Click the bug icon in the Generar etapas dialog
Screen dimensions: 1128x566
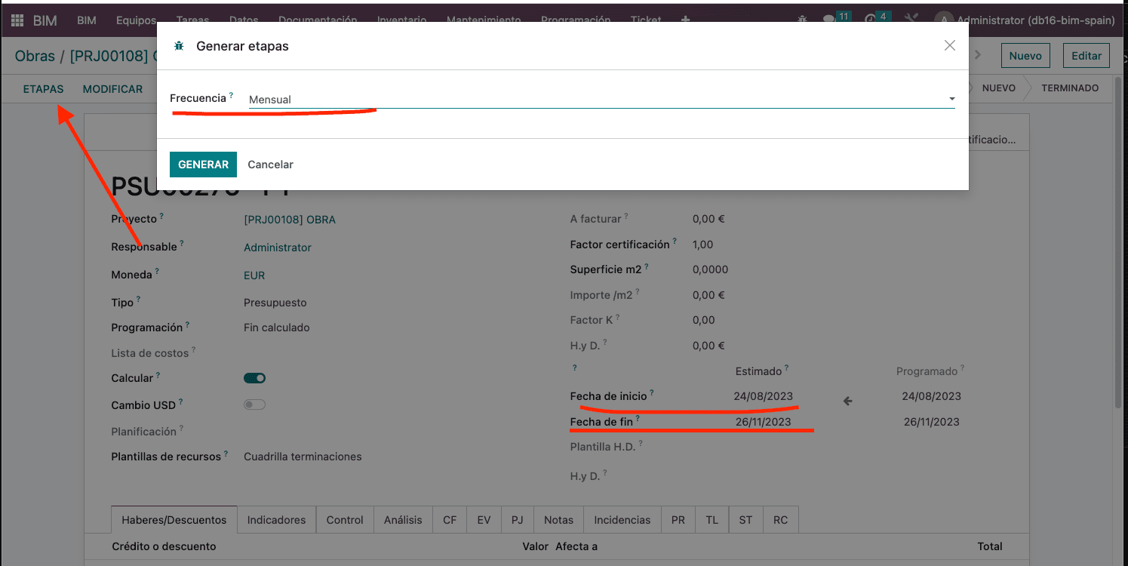pos(179,46)
